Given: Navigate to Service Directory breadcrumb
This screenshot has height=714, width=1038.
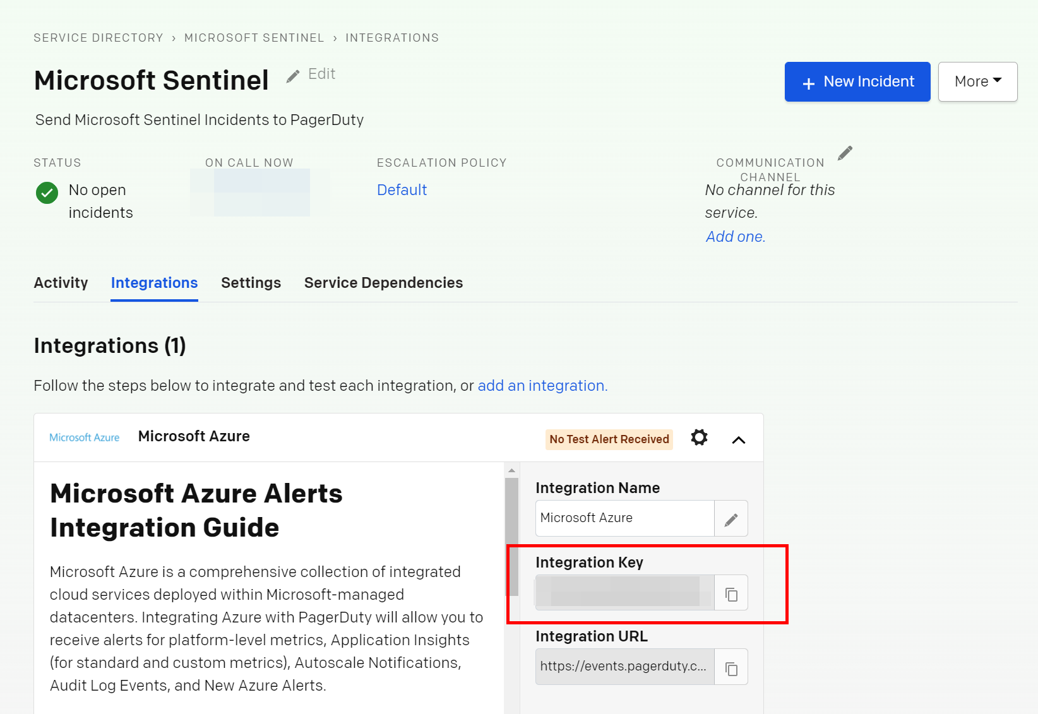Looking at the screenshot, I should click(98, 38).
